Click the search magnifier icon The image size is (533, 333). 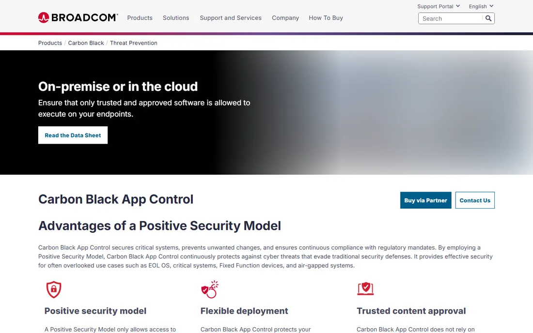pyautogui.click(x=488, y=18)
